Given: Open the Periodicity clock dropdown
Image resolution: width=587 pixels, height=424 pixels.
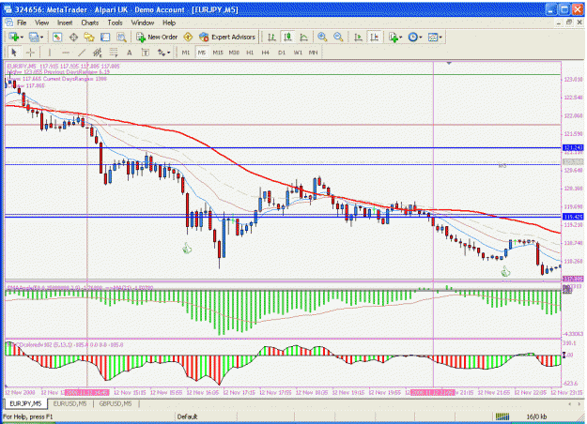Looking at the screenshot, I should click(x=415, y=37).
